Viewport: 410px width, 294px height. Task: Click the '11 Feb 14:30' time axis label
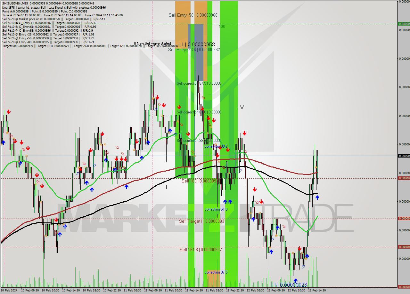(194, 290)
